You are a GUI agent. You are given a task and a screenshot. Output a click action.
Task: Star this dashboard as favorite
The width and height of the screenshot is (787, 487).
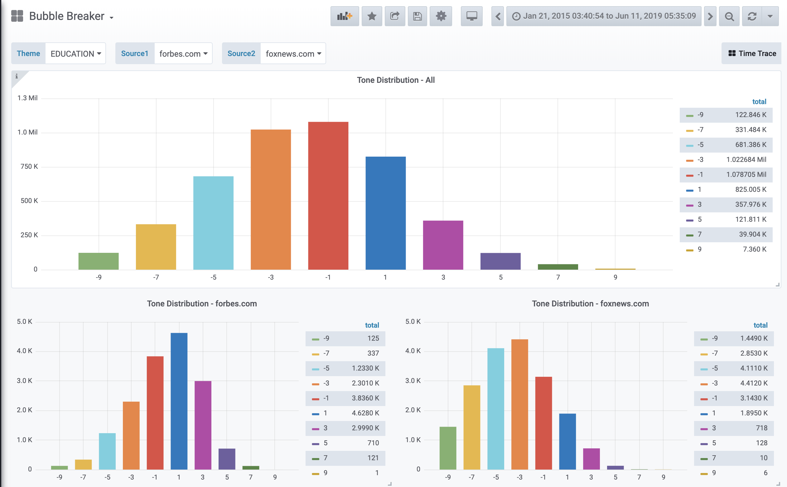click(x=372, y=16)
